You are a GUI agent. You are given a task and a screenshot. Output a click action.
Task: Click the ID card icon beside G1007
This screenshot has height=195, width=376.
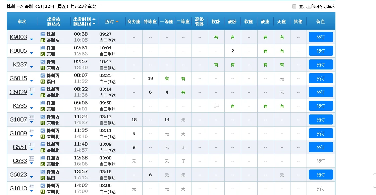pos(32,117)
